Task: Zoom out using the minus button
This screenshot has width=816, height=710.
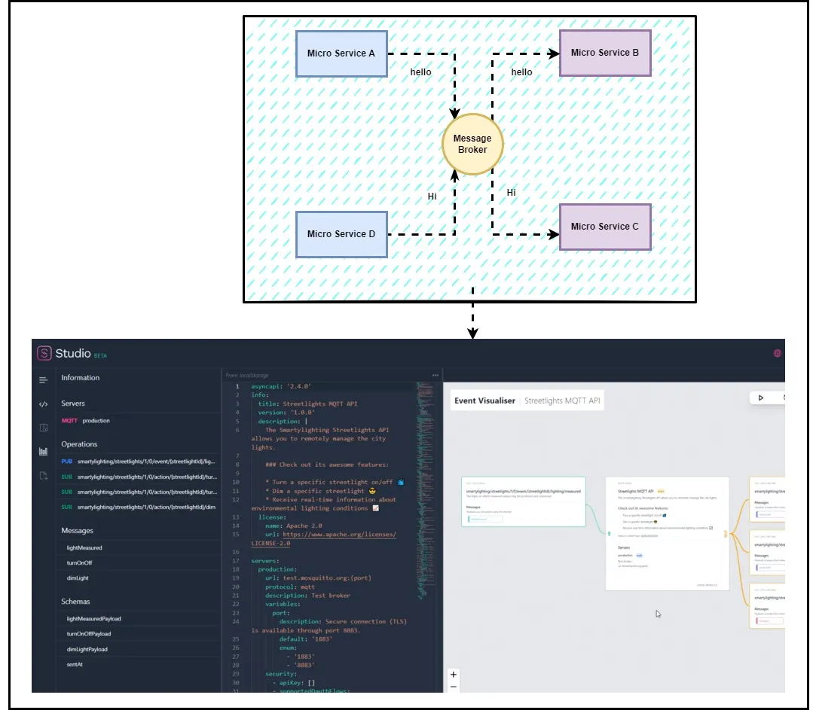Action: pyautogui.click(x=452, y=687)
